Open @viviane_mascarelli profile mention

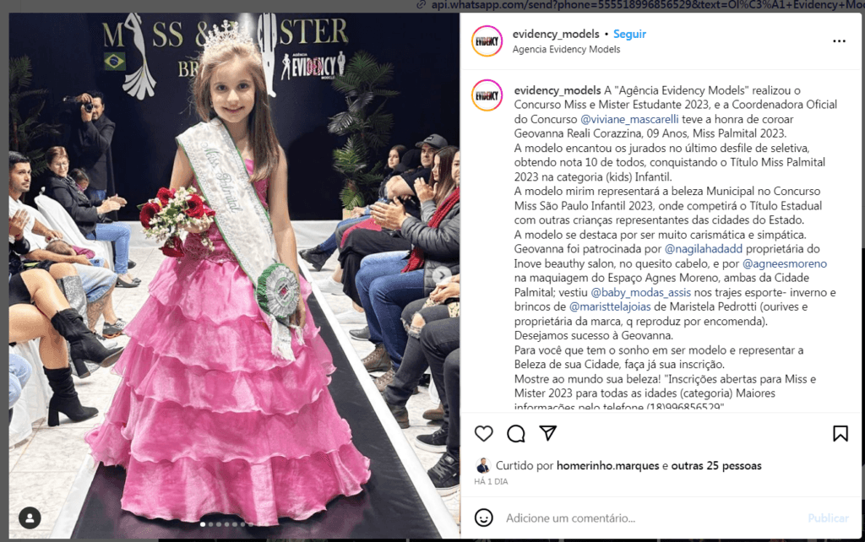629,119
